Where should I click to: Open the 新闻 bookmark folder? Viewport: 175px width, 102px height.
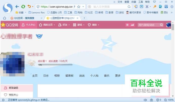click(99, 12)
